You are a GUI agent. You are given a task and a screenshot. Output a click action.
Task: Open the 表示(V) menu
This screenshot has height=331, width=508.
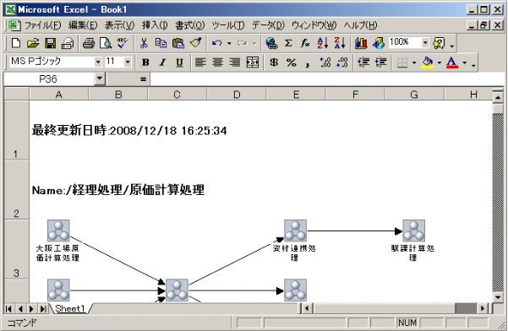(119, 25)
